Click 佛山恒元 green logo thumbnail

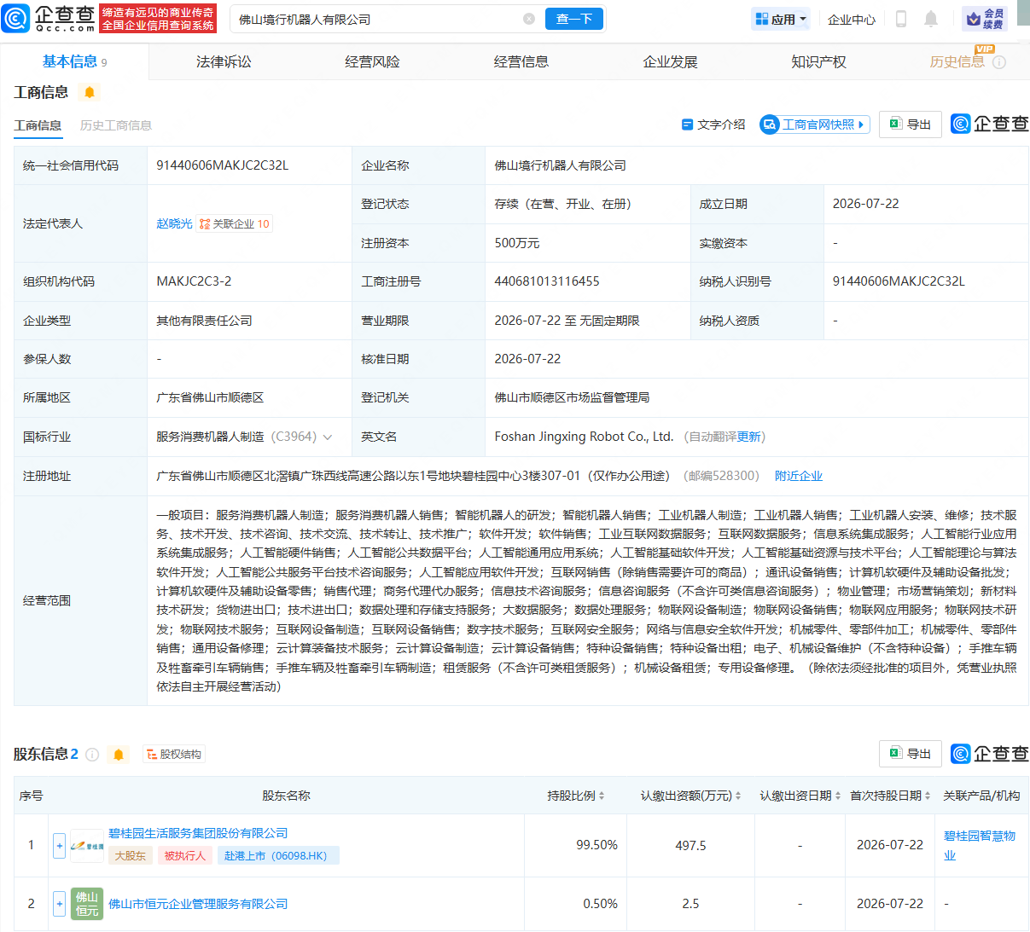click(x=87, y=904)
